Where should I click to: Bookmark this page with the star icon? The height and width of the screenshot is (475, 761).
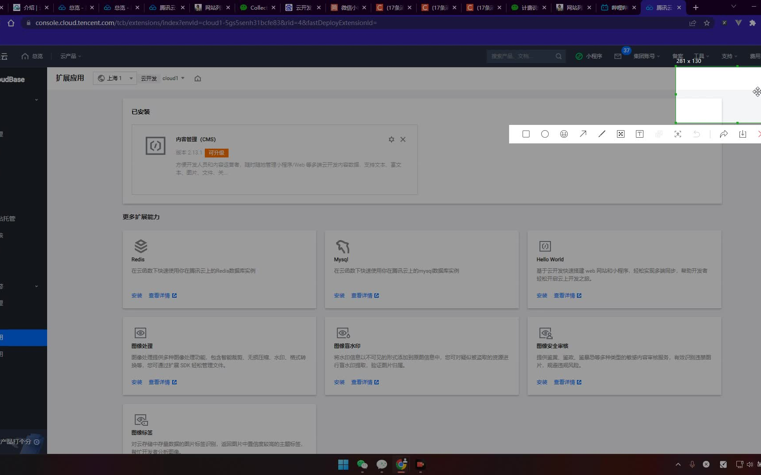click(x=707, y=23)
